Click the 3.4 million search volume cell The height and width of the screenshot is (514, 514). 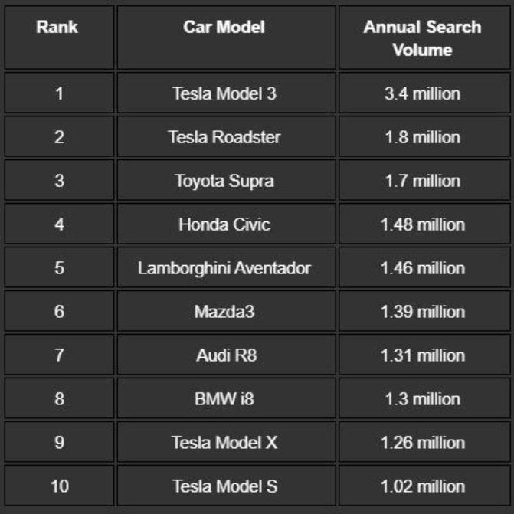tap(422, 93)
